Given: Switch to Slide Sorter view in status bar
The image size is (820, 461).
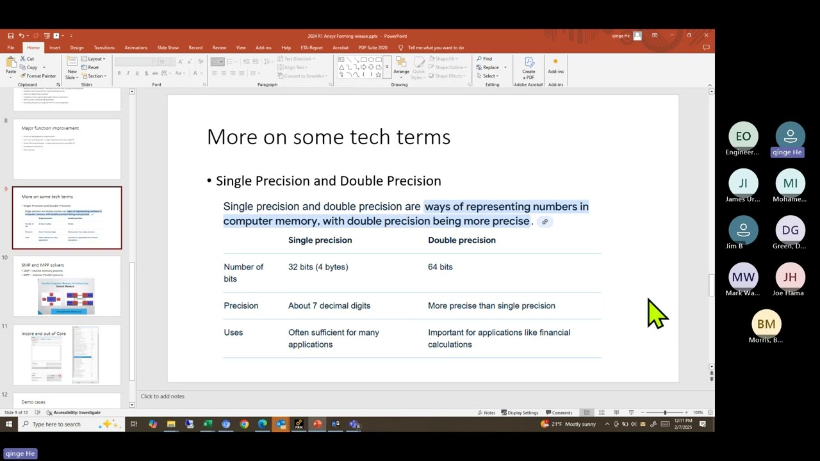Looking at the screenshot, I should coord(603,412).
